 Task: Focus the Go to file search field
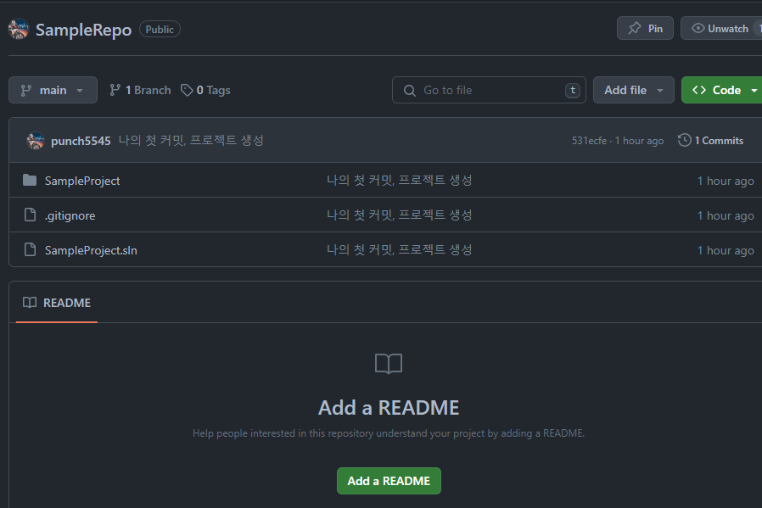click(x=489, y=90)
